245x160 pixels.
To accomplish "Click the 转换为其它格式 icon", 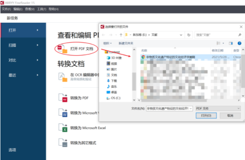I will [x=63, y=143].
